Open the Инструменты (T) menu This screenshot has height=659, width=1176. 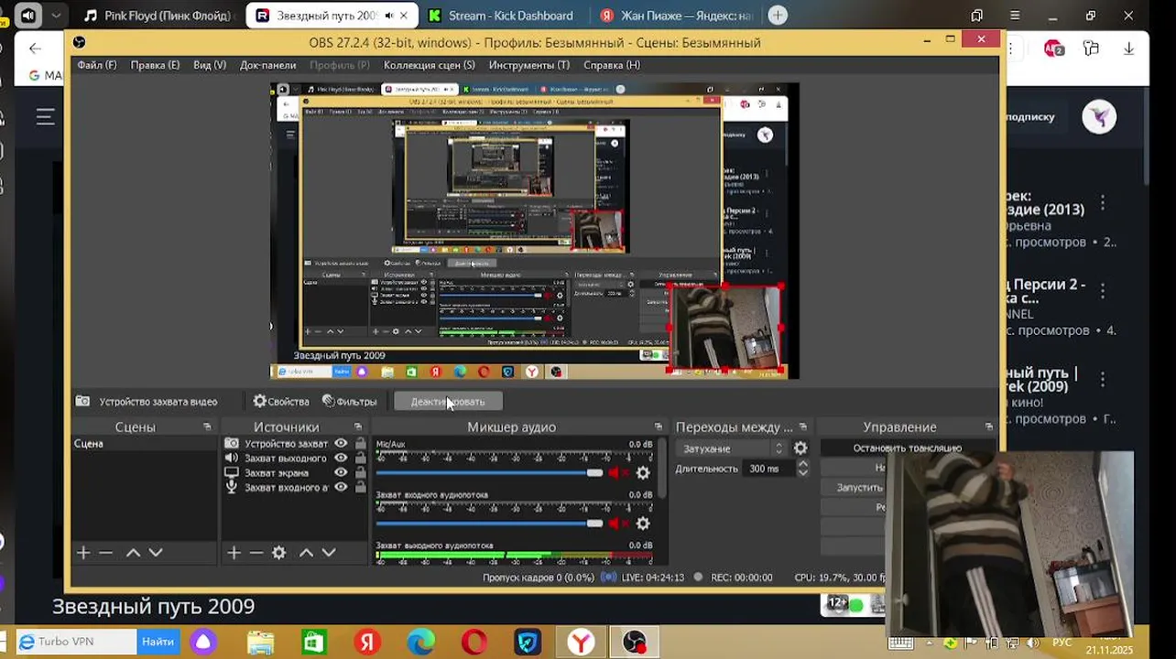click(528, 65)
